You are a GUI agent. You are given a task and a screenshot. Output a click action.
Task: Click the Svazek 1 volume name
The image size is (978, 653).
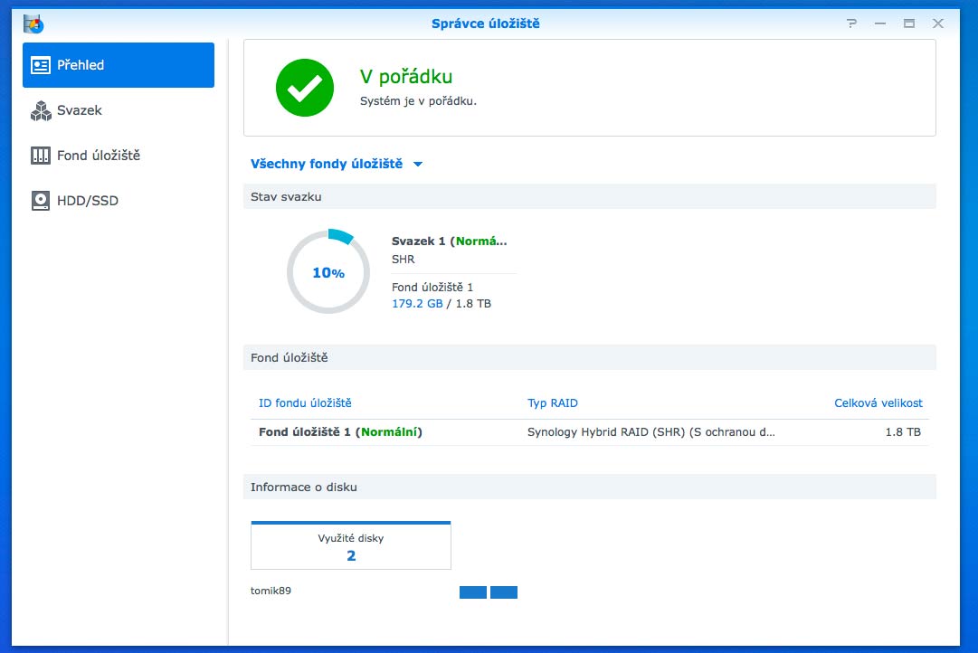420,241
